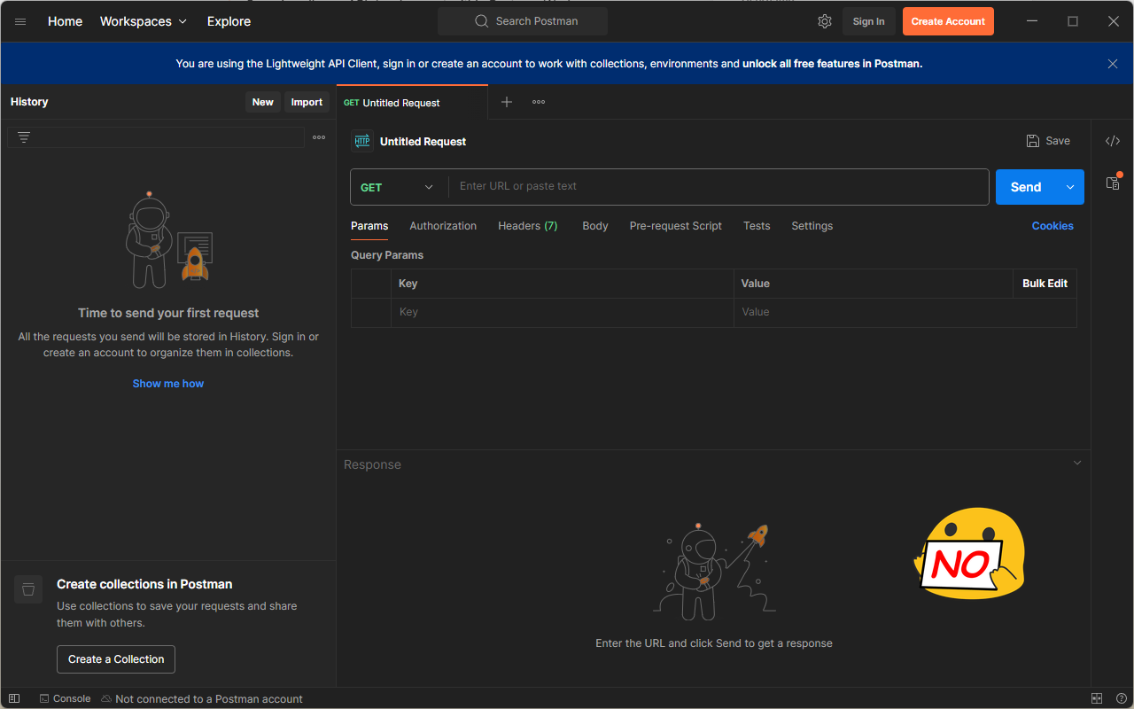Screen dimensions: 1134x709
Task: Click the Query Params label
Action: [x=387, y=255]
